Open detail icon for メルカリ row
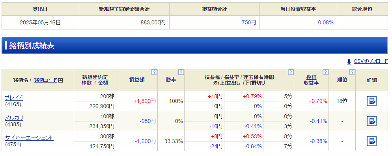 tap(372, 121)
